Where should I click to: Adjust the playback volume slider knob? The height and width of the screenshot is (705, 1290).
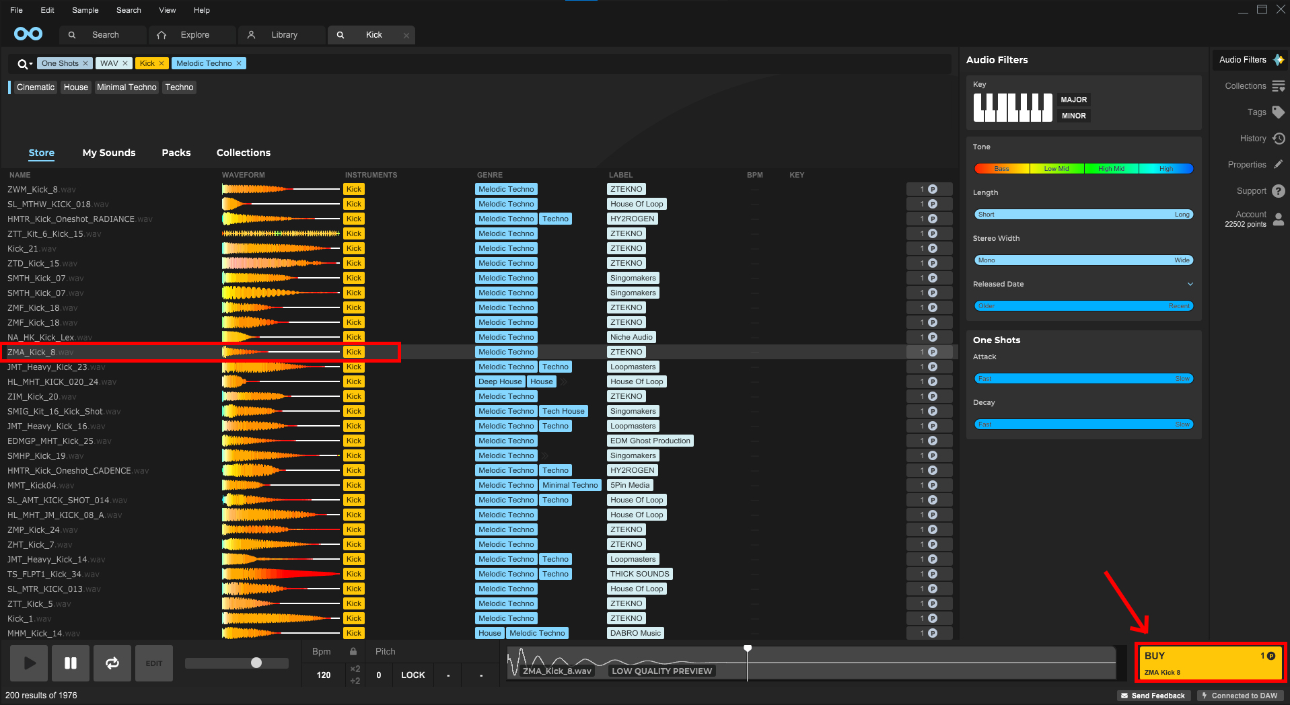click(256, 663)
